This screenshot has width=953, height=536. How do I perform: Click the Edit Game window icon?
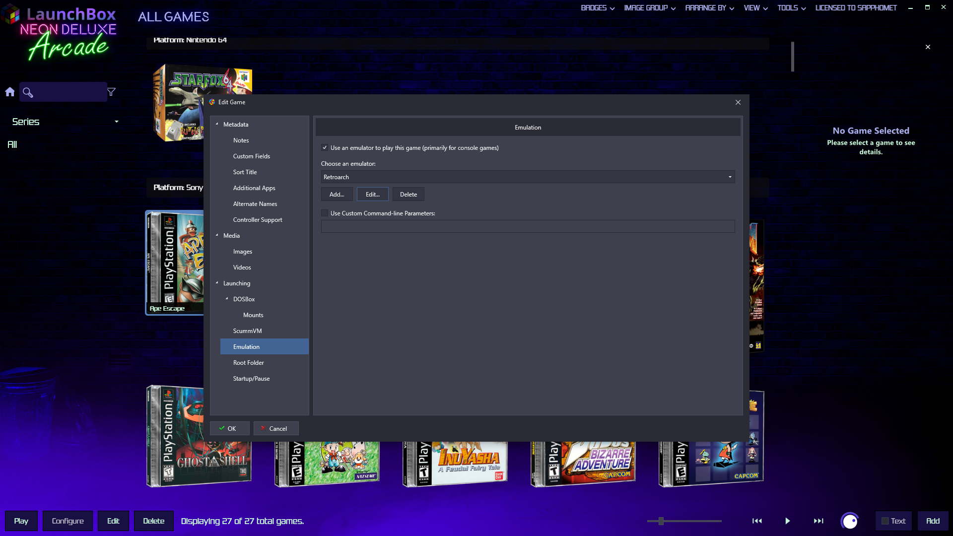tap(212, 102)
